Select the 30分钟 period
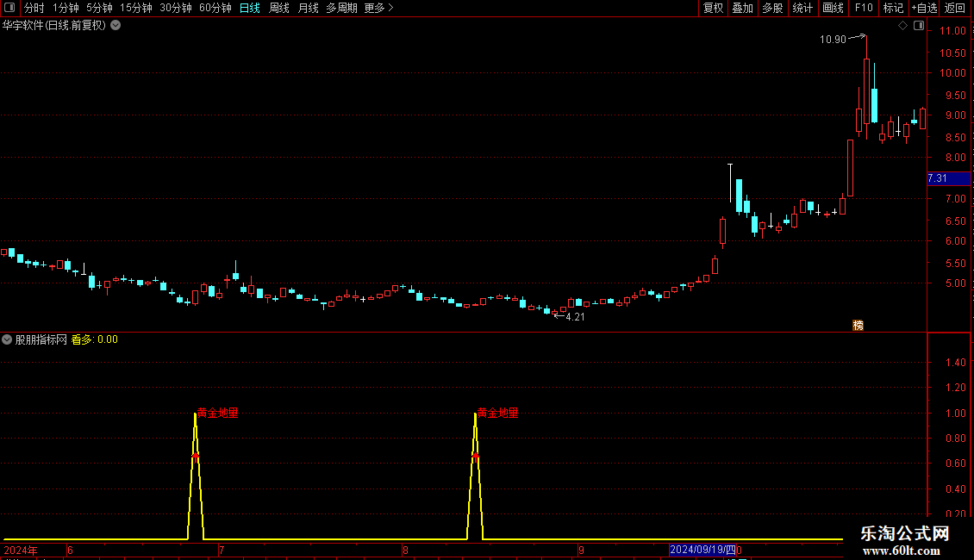974x560 pixels. coord(175,8)
